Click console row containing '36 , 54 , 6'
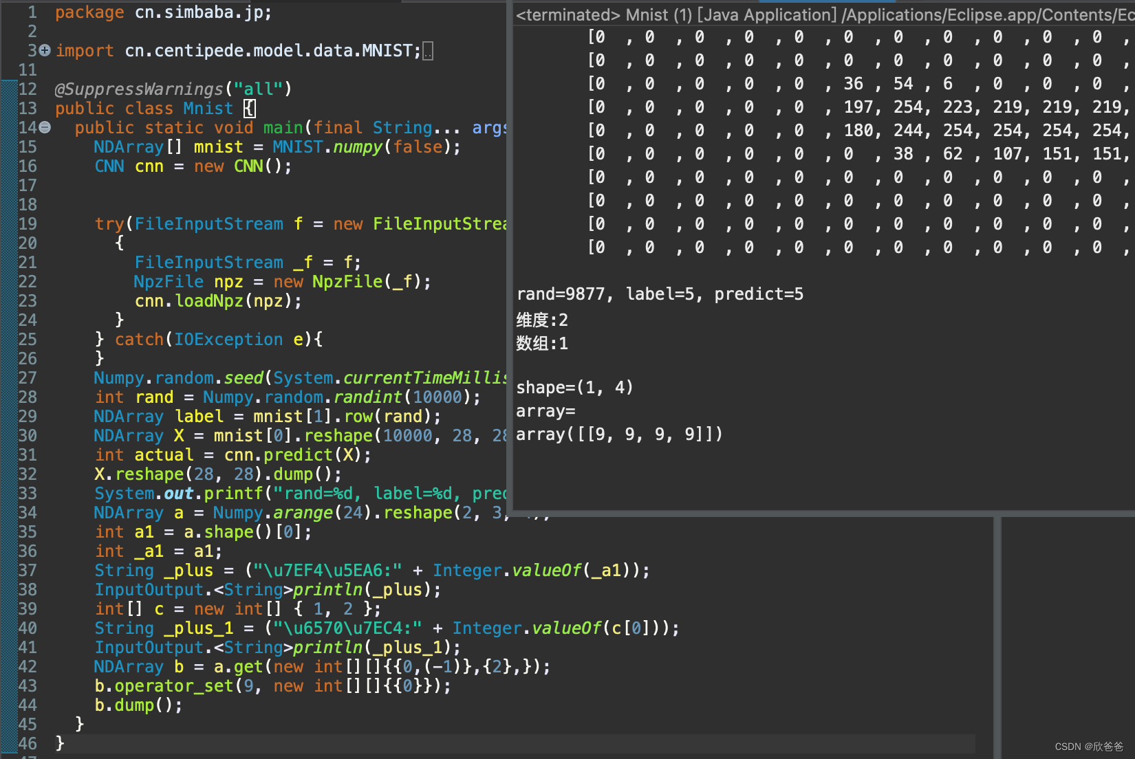 [858, 83]
